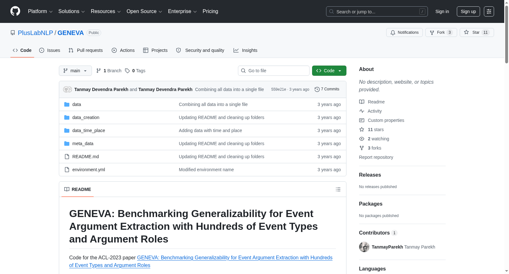Viewport: 509px width, 274px height.
Task: Click the data folder icon
Action: coord(67,104)
